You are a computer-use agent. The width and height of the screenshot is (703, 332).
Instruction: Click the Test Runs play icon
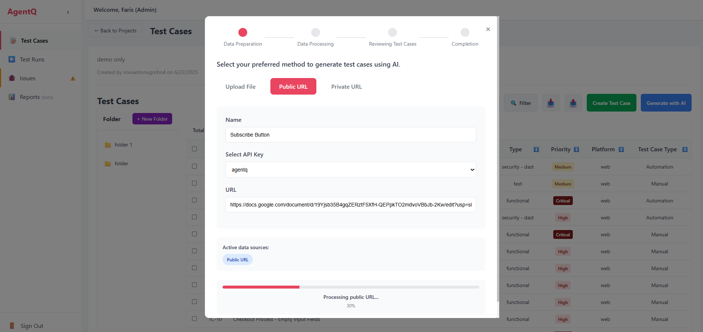pyautogui.click(x=12, y=59)
